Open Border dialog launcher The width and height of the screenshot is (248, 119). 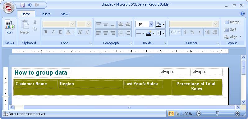coord(165,43)
